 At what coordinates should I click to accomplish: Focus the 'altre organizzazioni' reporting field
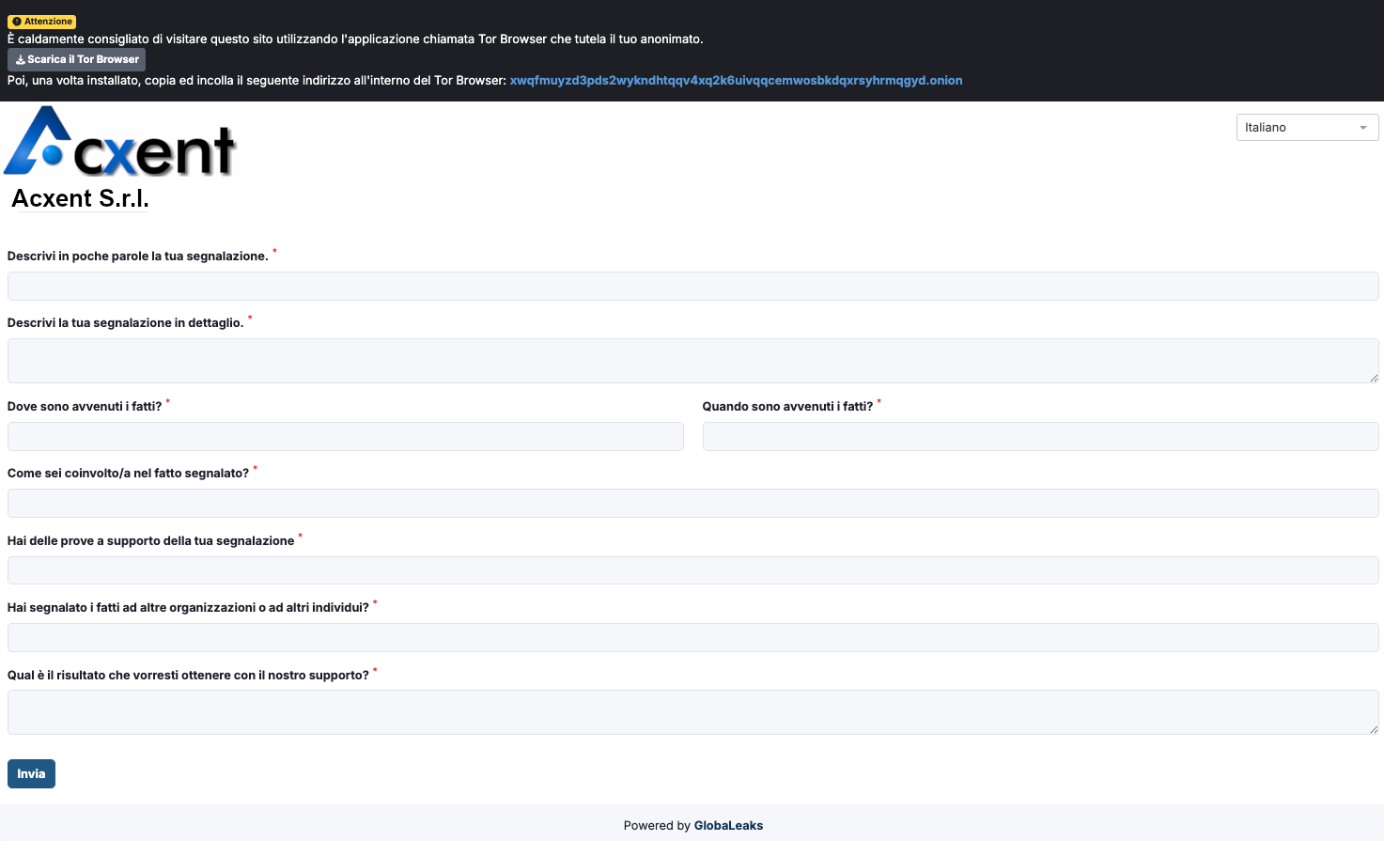pos(692,638)
